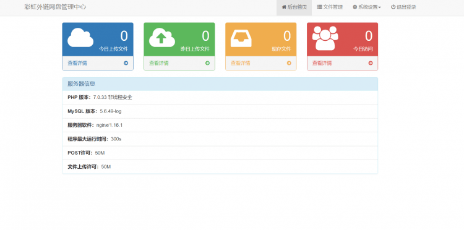Click the orange arrow circle icon
Viewport: 464px width, 230px height.
289,63
